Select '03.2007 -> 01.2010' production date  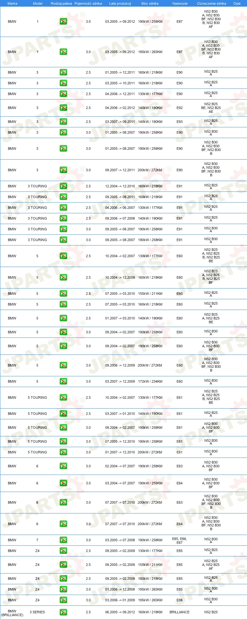[x=120, y=414]
